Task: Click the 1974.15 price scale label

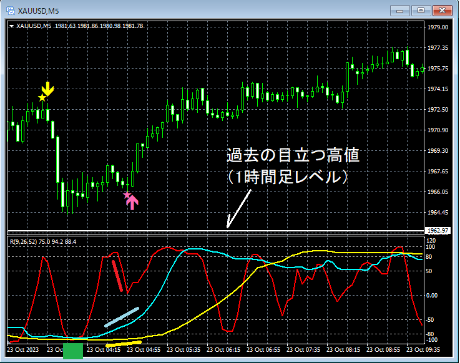Action: pos(438,89)
